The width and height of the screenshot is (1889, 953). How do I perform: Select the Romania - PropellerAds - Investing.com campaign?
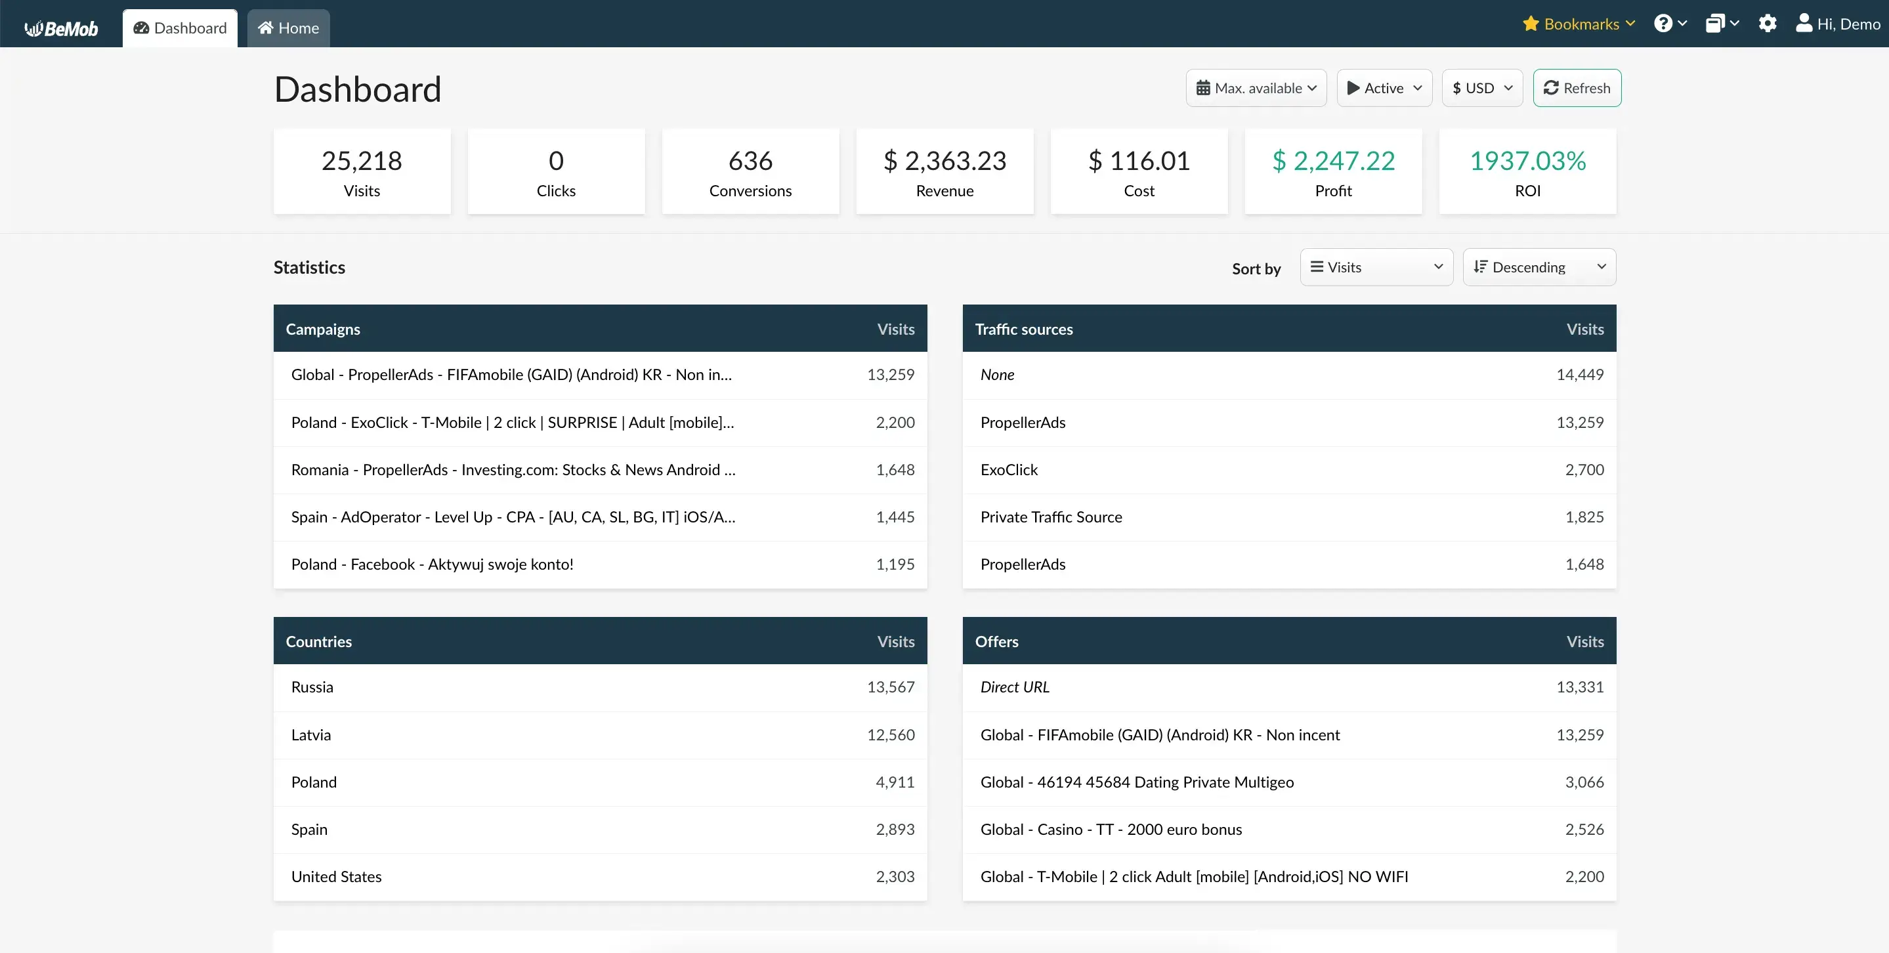click(x=601, y=470)
